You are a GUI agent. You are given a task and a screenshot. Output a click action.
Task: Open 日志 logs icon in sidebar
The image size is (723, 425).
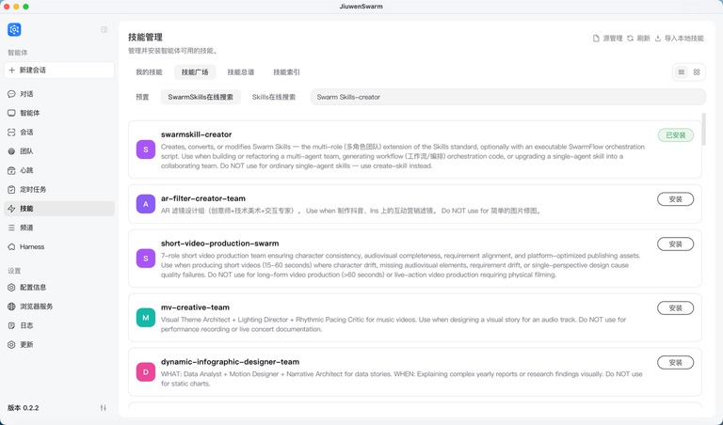(11, 325)
